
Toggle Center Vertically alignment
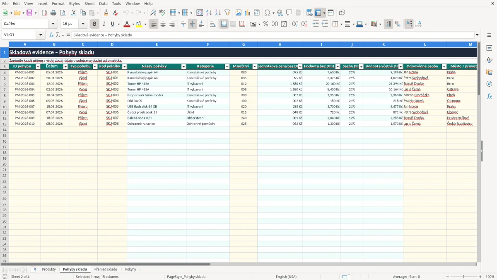pyautogui.click(x=192, y=24)
